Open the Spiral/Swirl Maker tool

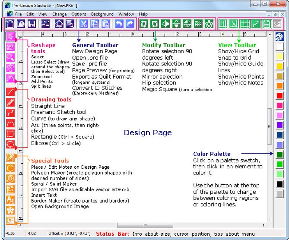[10, 179]
